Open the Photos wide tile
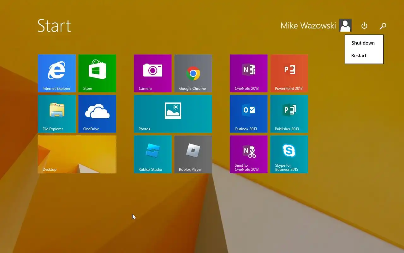404x253 pixels. [173, 114]
